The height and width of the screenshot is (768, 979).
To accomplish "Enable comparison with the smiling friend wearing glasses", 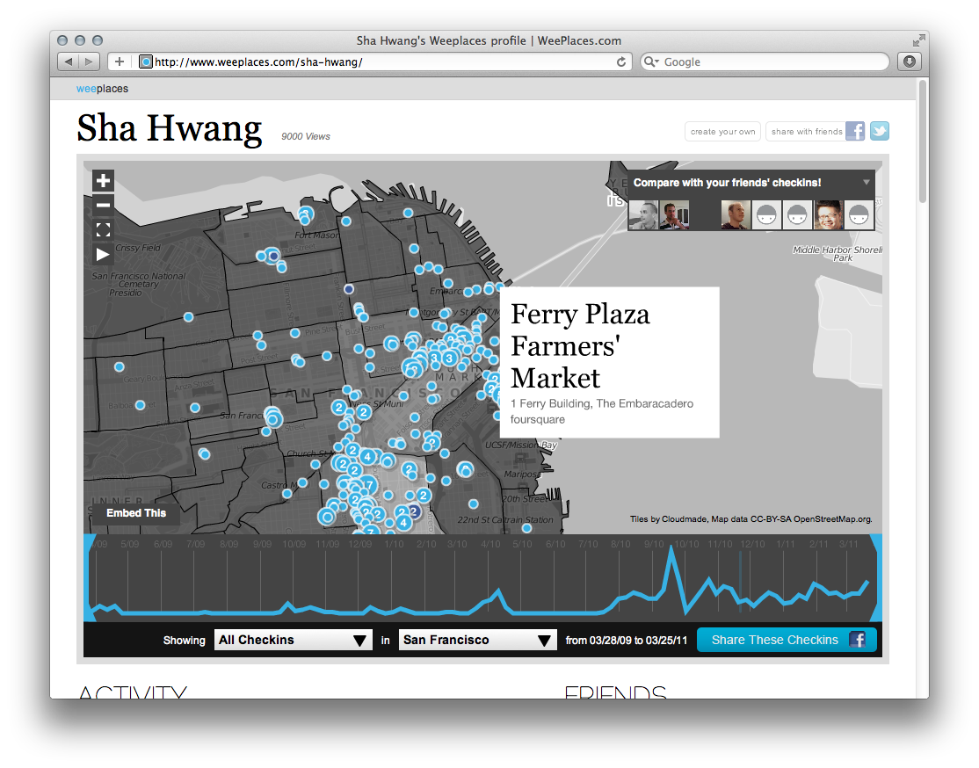I will pyautogui.click(x=829, y=215).
